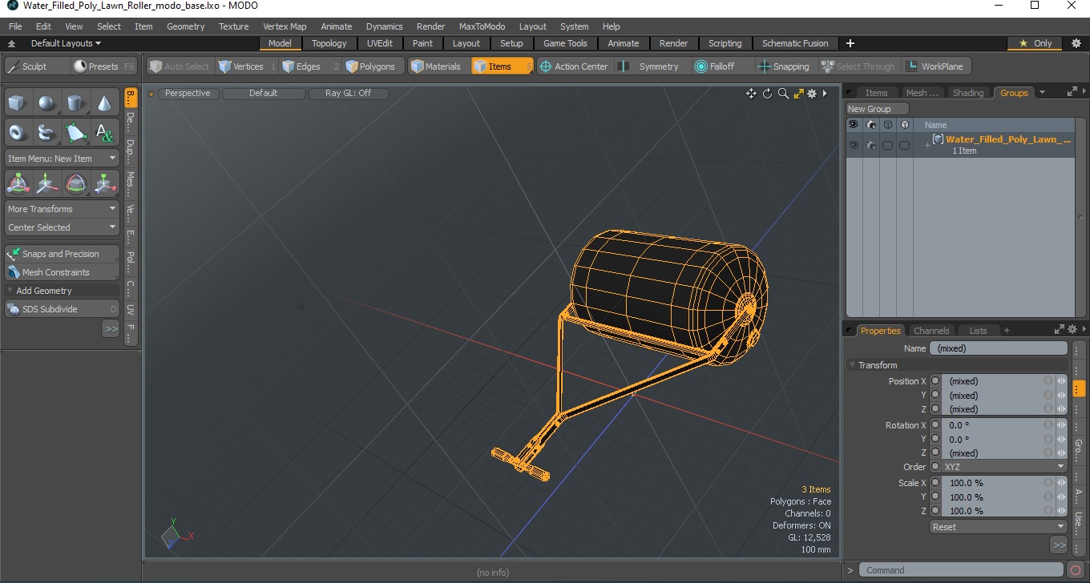Click the SDS Subdivide icon
This screenshot has height=583, width=1090.
click(x=14, y=309)
